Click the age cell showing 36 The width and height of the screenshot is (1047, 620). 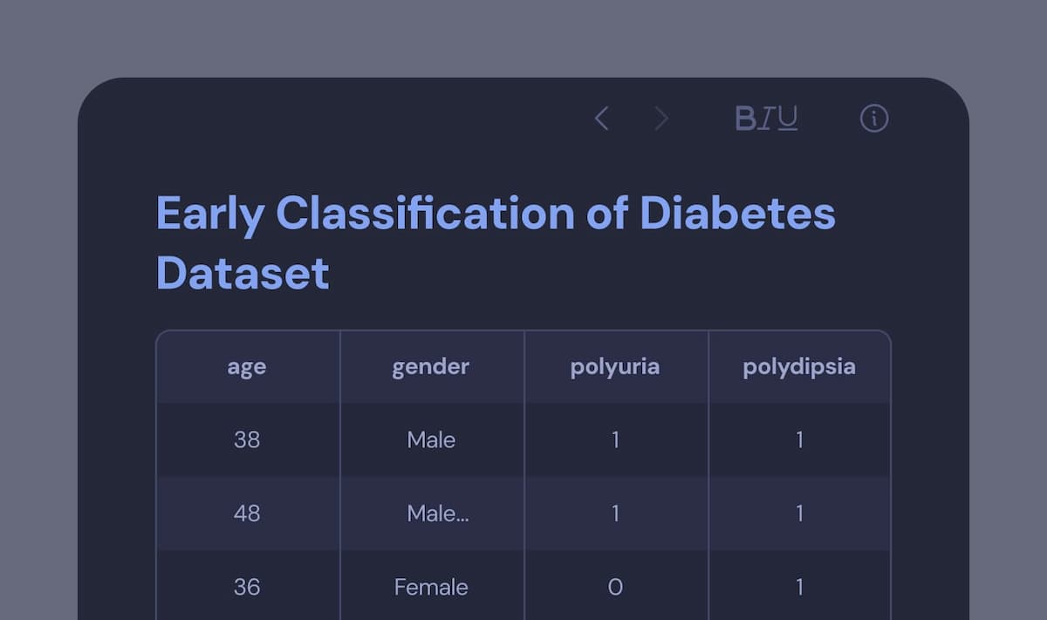point(247,587)
